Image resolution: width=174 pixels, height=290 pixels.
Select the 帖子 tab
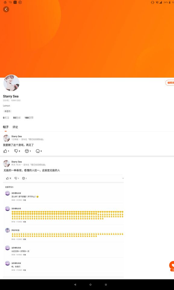tap(6, 127)
